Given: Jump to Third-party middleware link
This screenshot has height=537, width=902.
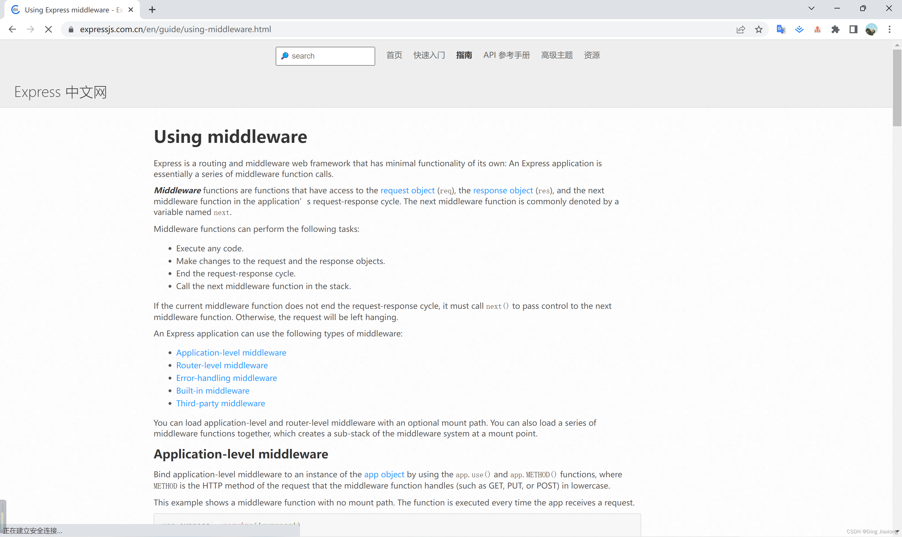Looking at the screenshot, I should tap(220, 403).
